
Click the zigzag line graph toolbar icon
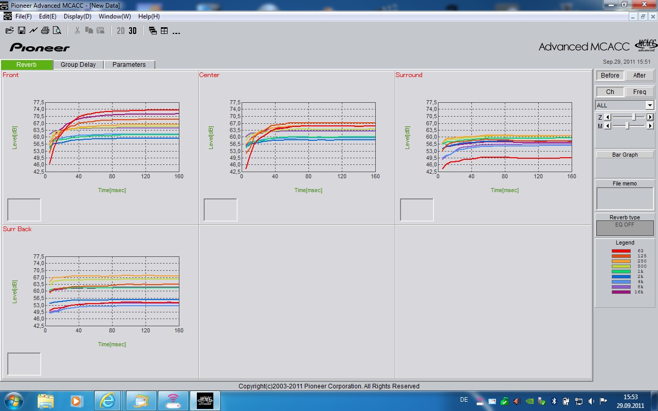click(x=33, y=31)
